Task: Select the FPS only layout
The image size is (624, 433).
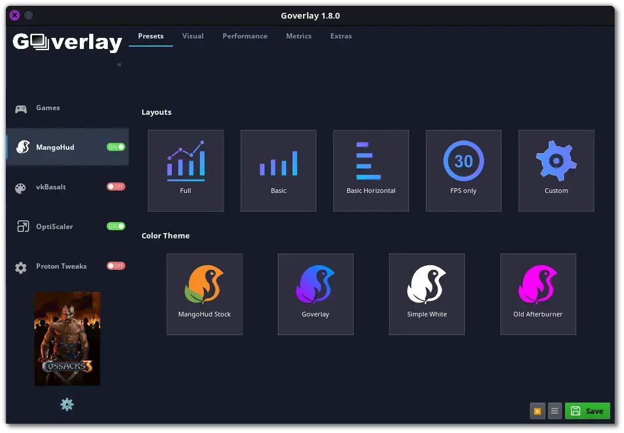Action: point(464,170)
